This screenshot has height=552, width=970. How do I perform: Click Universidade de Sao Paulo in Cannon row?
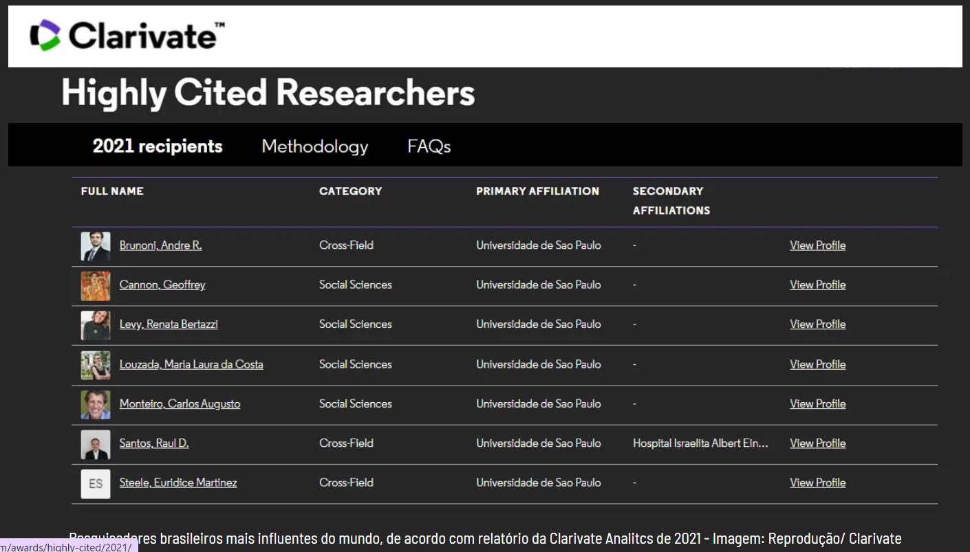[539, 285]
